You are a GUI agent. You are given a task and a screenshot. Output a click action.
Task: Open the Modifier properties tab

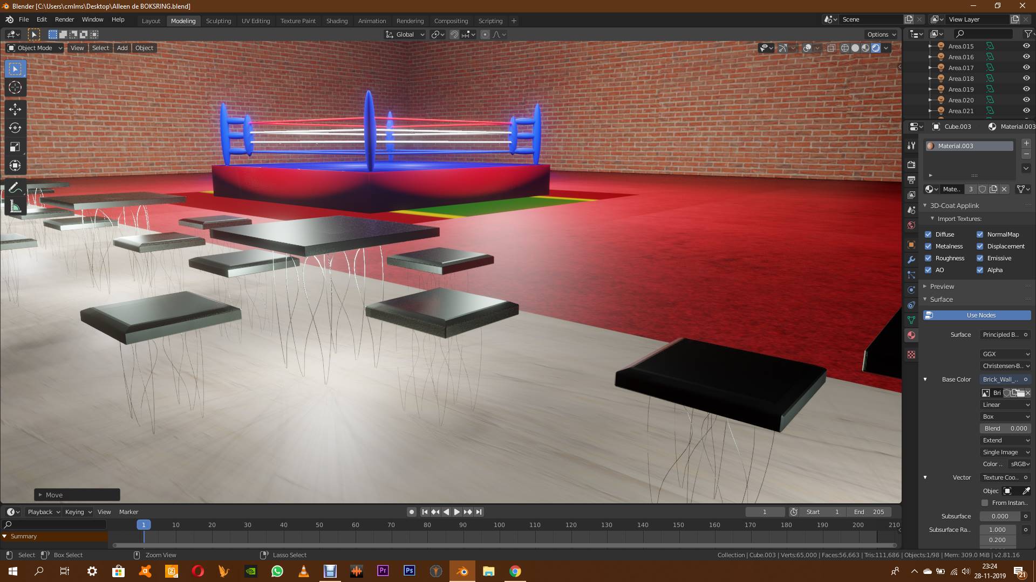tap(911, 259)
